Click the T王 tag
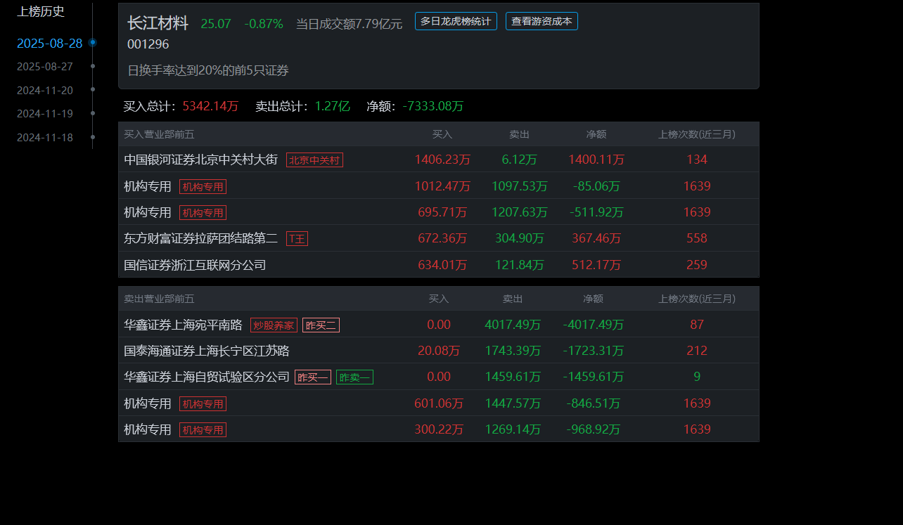903x525 pixels. [x=297, y=239]
